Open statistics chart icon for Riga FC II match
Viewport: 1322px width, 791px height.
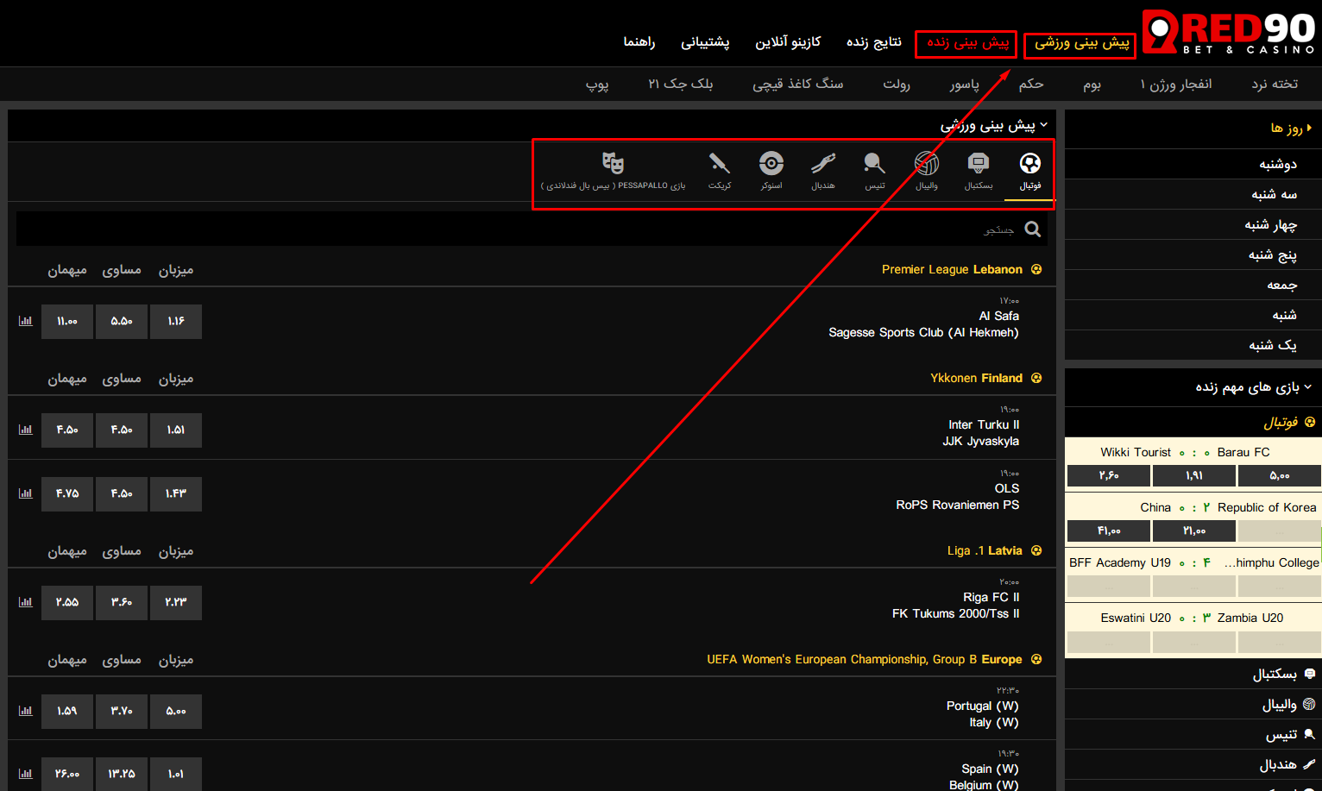tap(26, 602)
